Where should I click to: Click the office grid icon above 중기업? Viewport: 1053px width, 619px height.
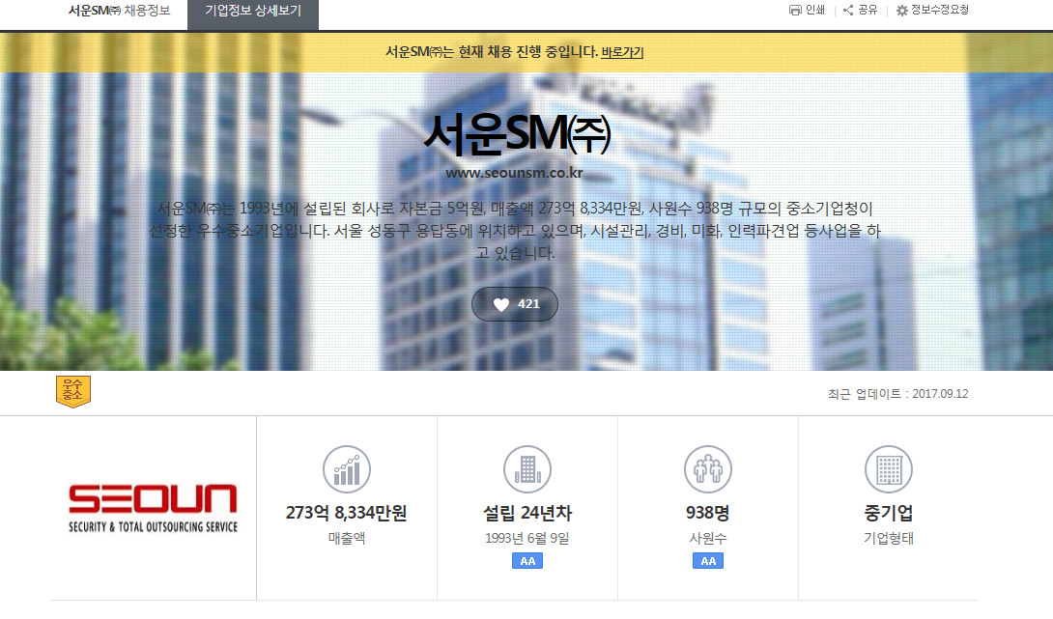pyautogui.click(x=889, y=469)
